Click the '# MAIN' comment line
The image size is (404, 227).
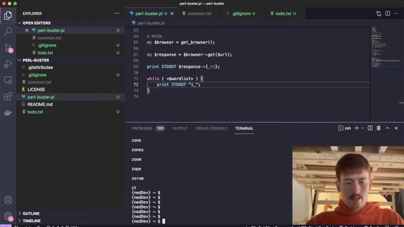tap(154, 37)
